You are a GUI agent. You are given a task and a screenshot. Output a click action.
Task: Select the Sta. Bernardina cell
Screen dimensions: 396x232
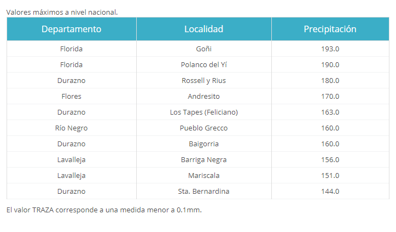click(x=204, y=192)
